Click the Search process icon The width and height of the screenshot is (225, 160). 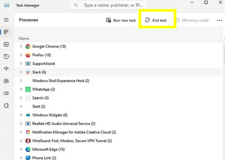(x=28, y=98)
